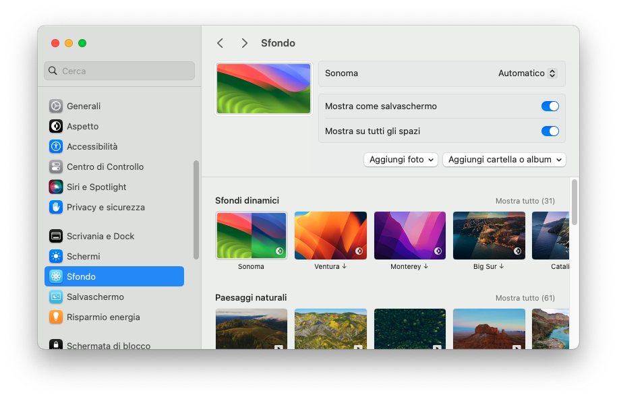Go to Salvaschermo in sidebar

[x=94, y=297]
